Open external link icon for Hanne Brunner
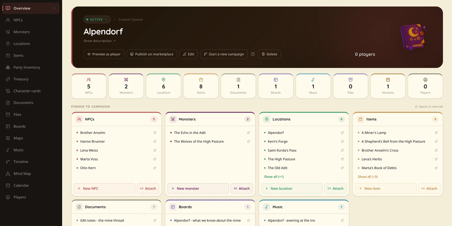This screenshot has width=452, height=226. [x=155, y=141]
